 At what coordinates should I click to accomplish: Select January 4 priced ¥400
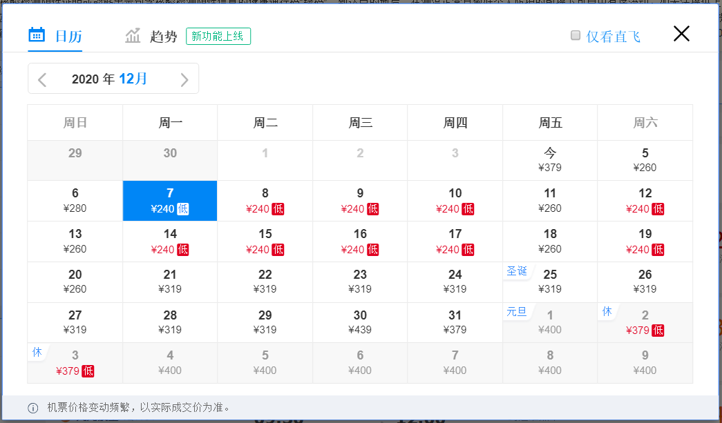(170, 363)
